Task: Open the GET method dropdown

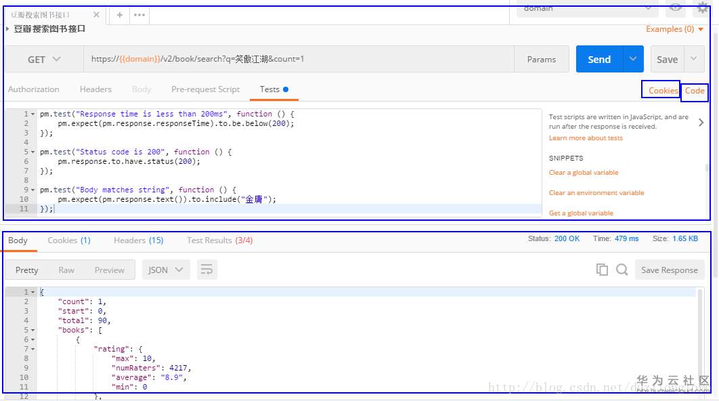Action: (44, 60)
